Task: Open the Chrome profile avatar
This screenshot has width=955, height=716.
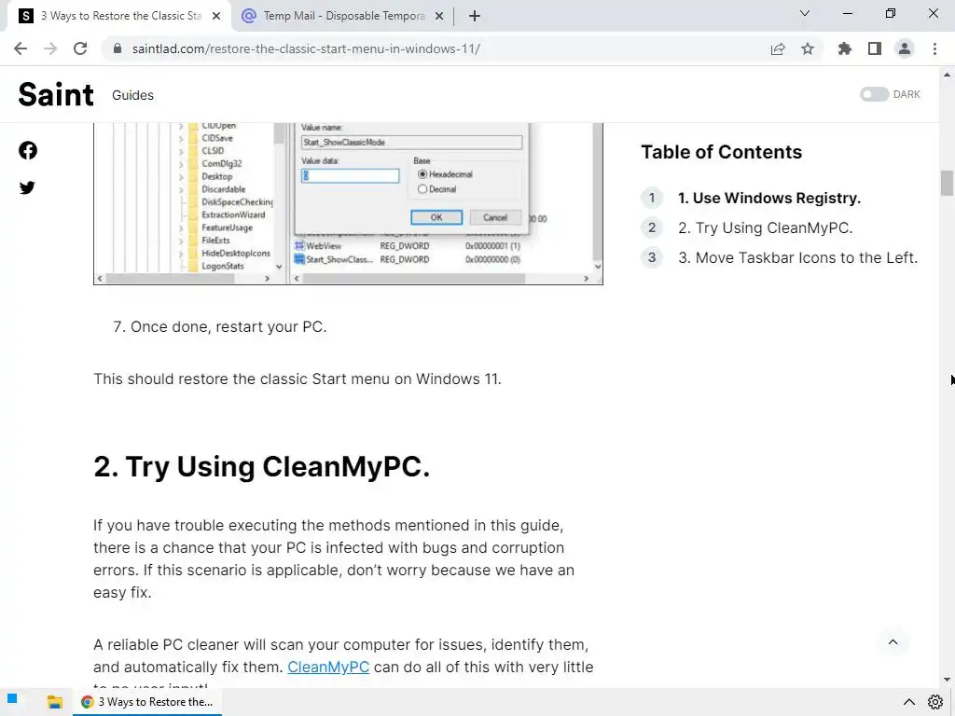Action: [x=905, y=48]
